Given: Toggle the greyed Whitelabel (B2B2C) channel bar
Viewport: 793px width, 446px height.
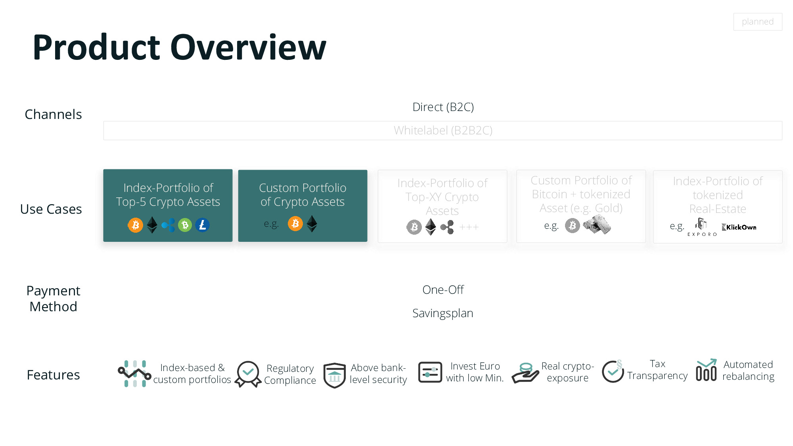Looking at the screenshot, I should pos(442,130).
